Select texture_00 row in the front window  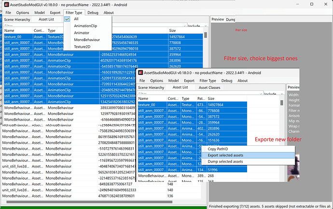193,105
